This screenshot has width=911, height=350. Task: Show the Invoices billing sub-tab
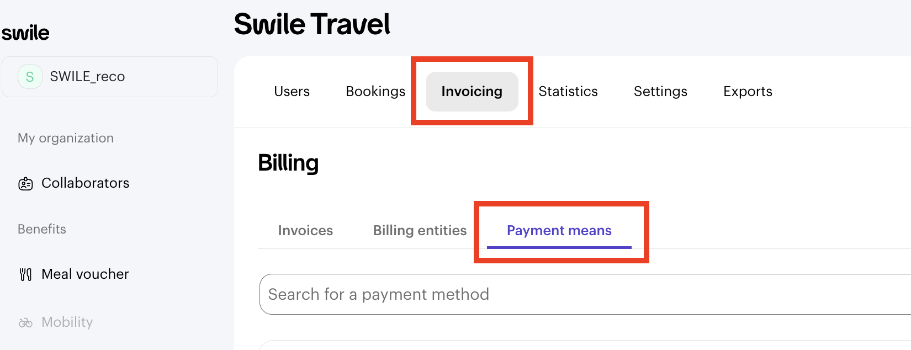click(x=305, y=231)
